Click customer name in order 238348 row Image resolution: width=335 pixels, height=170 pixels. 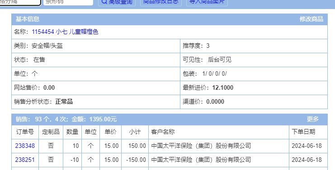tap(201, 146)
